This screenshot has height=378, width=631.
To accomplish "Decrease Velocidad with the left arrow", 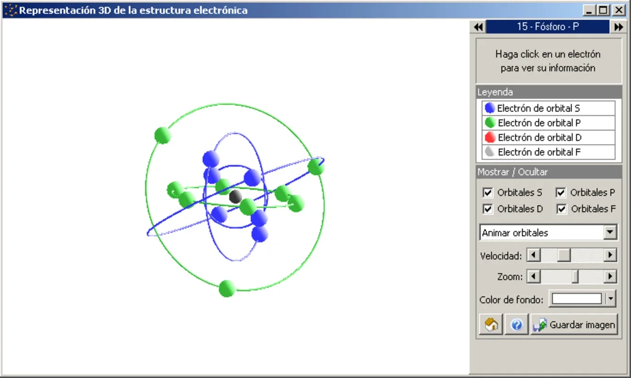I will pos(534,256).
